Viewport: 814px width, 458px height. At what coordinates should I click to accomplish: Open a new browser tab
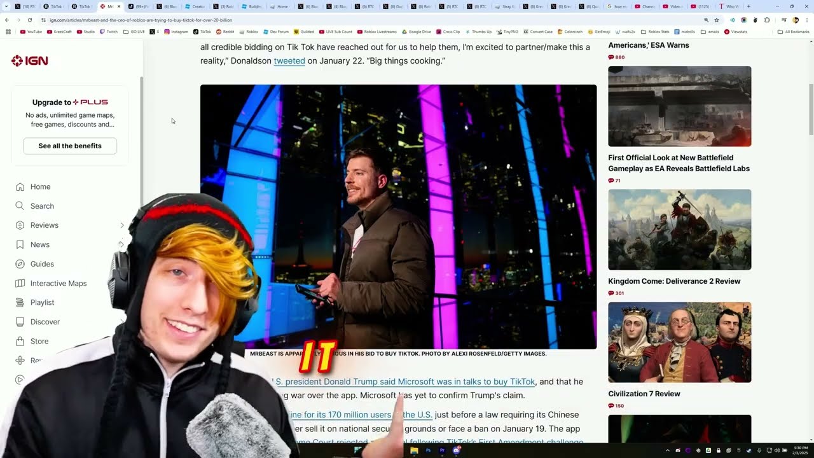point(748,6)
